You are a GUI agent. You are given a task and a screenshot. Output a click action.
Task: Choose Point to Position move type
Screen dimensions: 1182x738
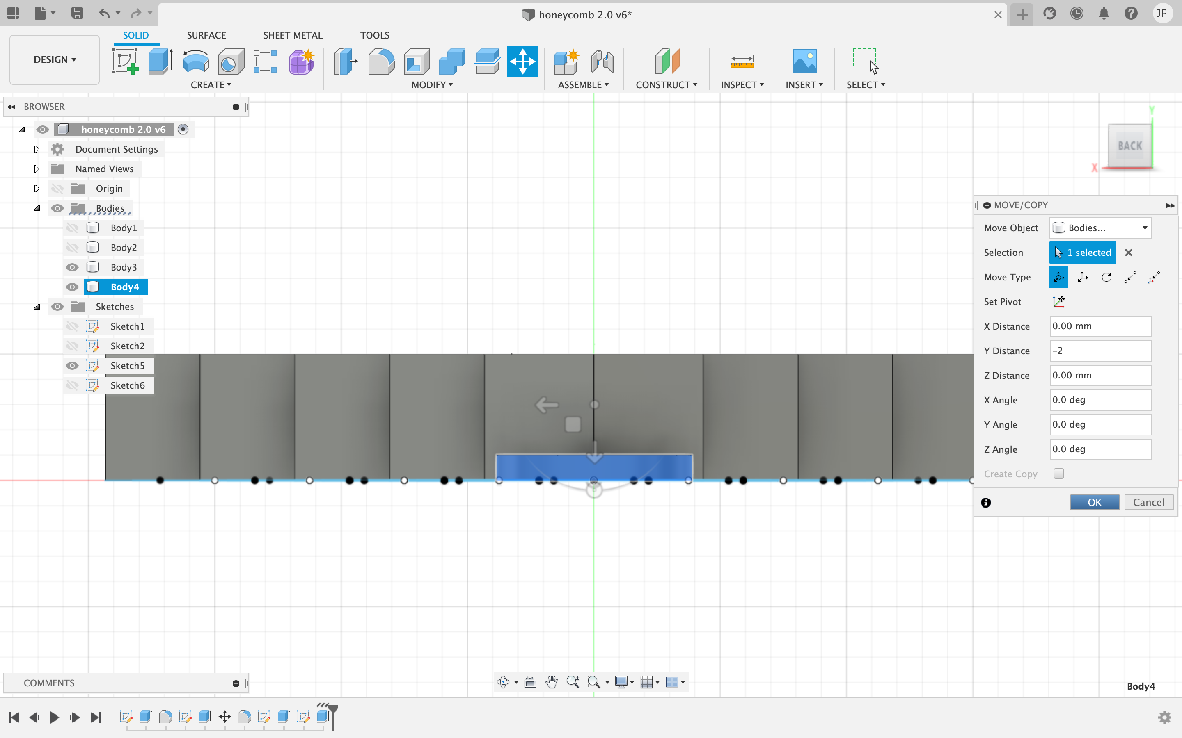[1154, 277]
